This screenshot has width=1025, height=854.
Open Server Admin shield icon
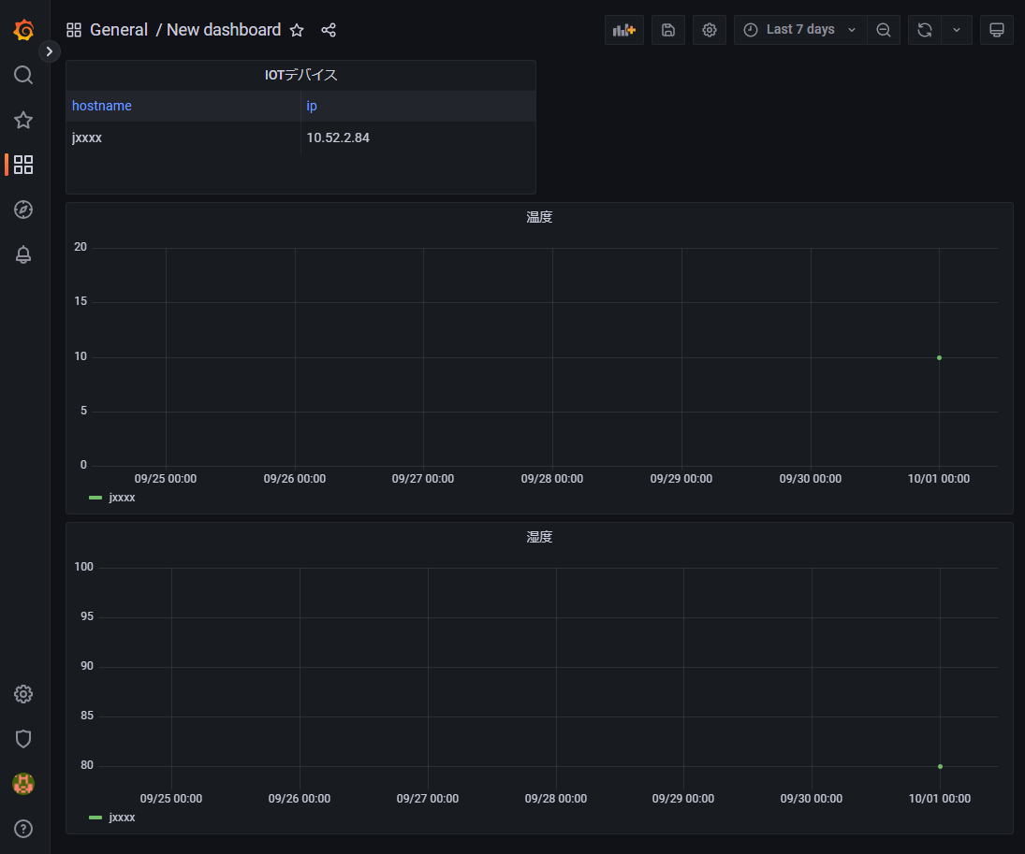tap(24, 739)
